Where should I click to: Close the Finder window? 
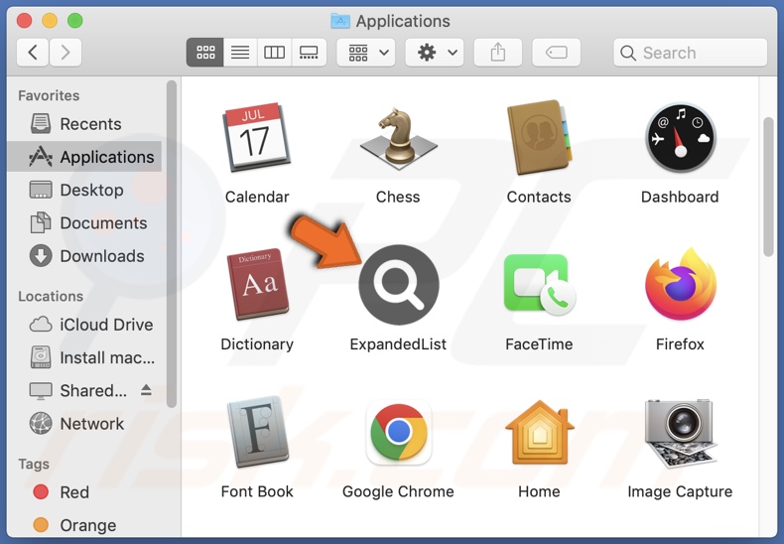click(24, 21)
